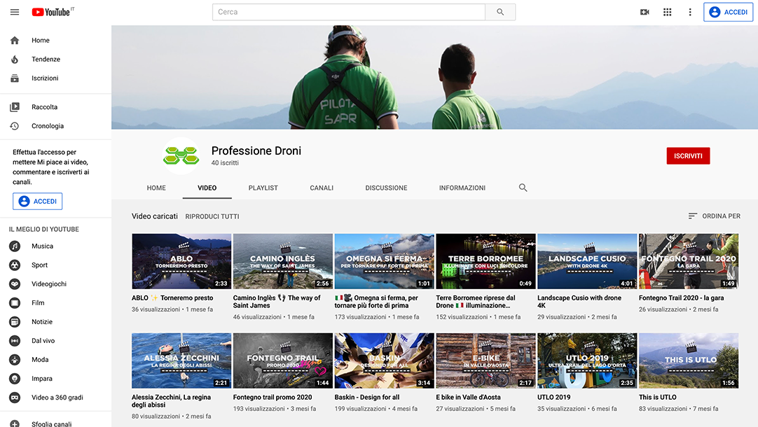Image resolution: width=758 pixels, height=427 pixels.
Task: Click the Film category icon
Action: coord(15,303)
